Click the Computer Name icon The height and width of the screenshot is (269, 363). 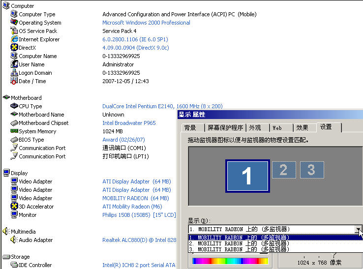(x=14, y=56)
